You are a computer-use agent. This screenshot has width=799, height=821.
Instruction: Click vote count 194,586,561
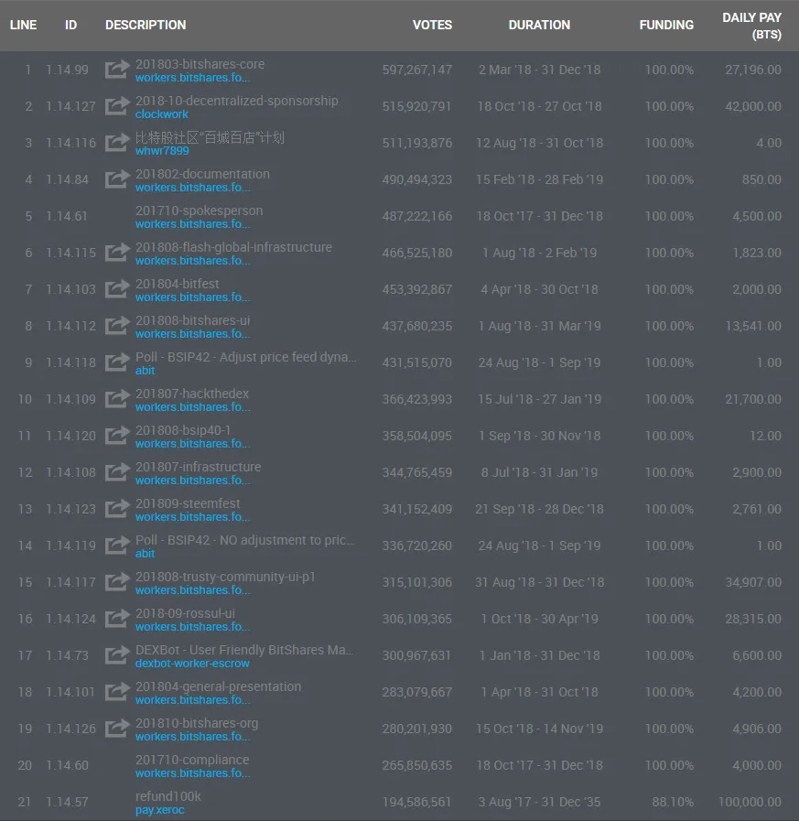(416, 802)
